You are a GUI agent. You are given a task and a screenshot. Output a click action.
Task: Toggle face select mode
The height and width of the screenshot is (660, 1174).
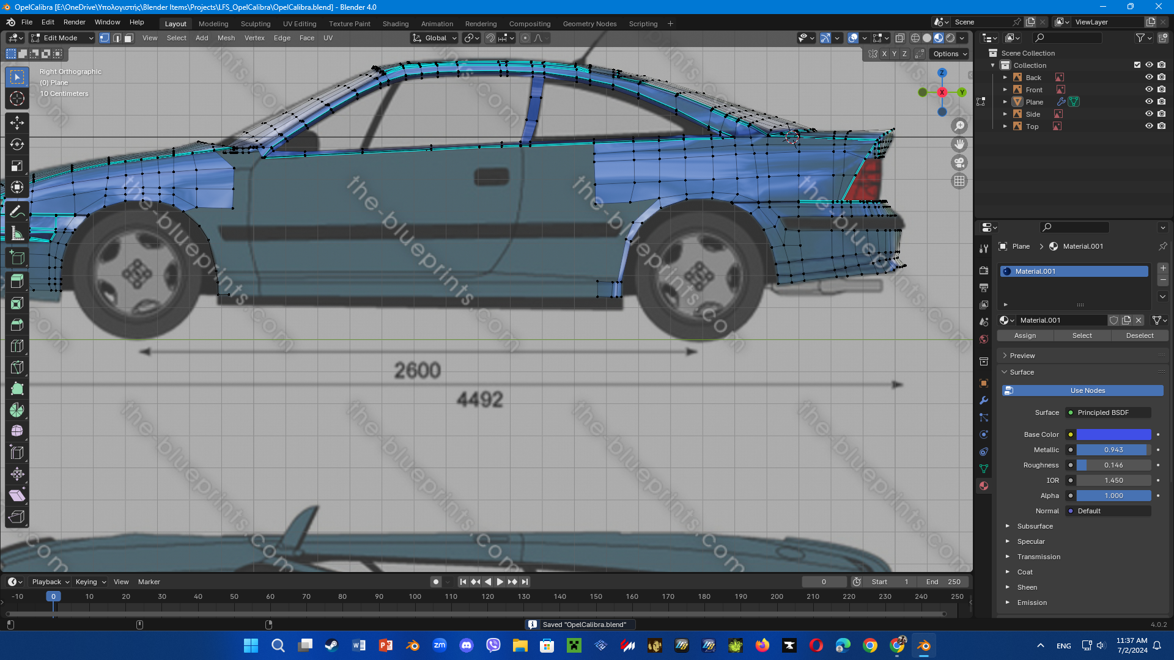pyautogui.click(x=129, y=38)
